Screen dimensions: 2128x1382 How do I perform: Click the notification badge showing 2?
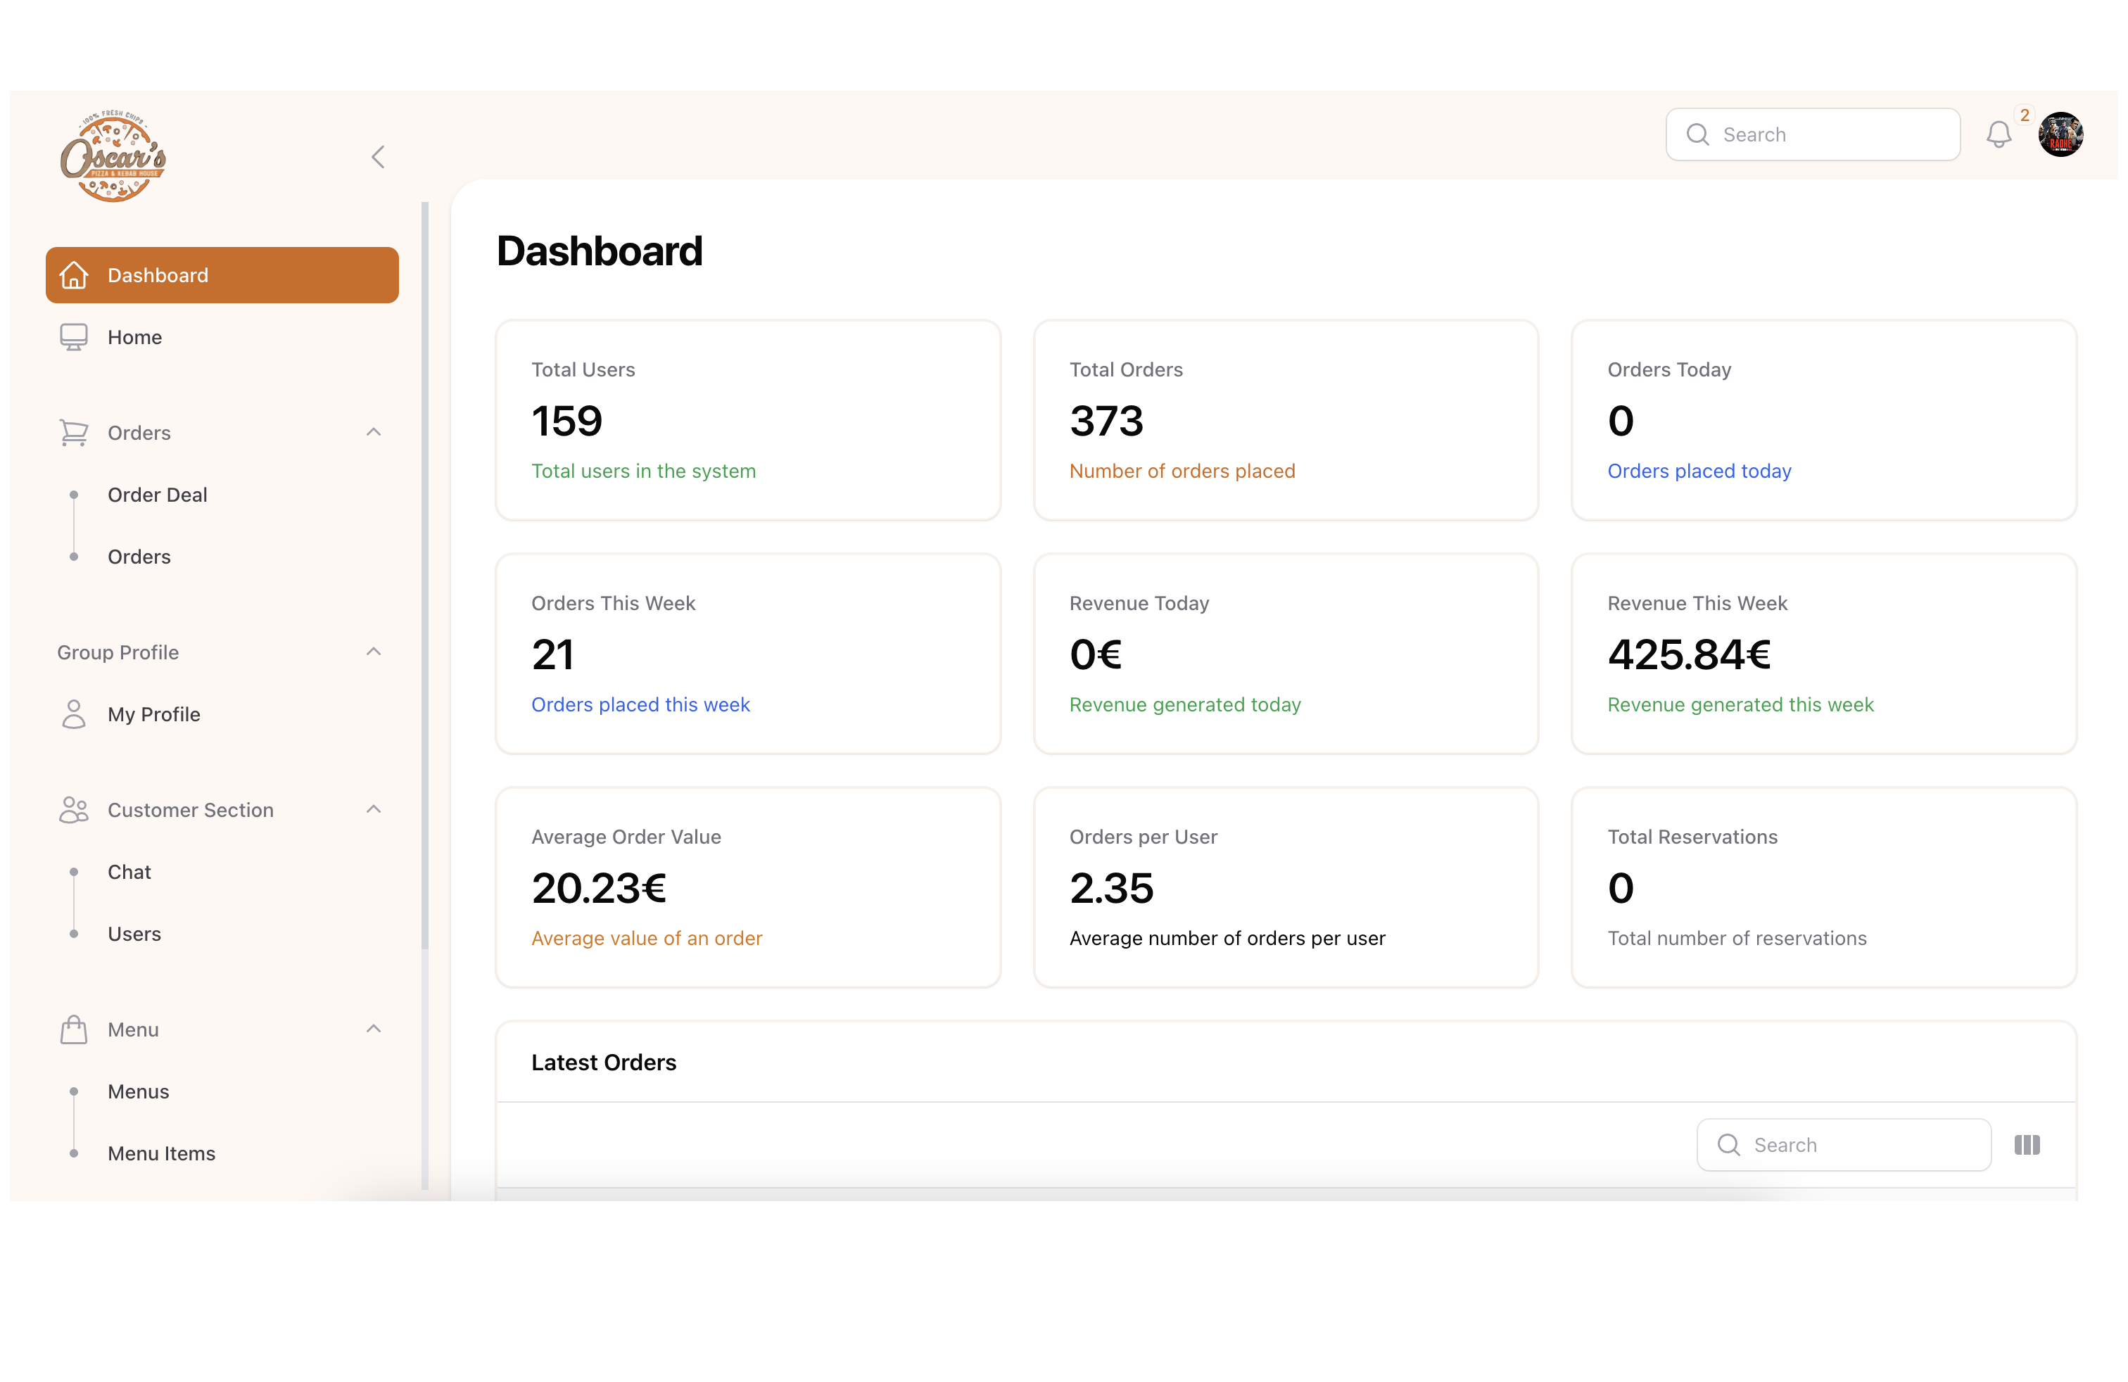(x=2025, y=115)
